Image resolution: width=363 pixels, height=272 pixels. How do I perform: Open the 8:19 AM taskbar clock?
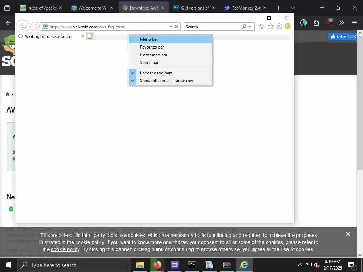(333, 265)
